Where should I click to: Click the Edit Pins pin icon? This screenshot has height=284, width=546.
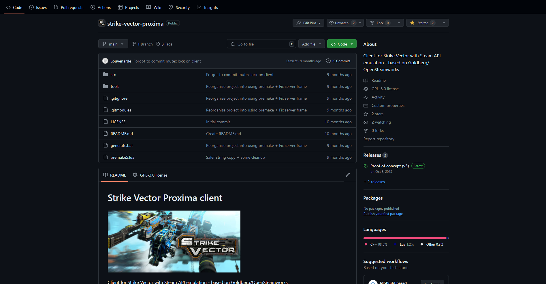(299, 23)
